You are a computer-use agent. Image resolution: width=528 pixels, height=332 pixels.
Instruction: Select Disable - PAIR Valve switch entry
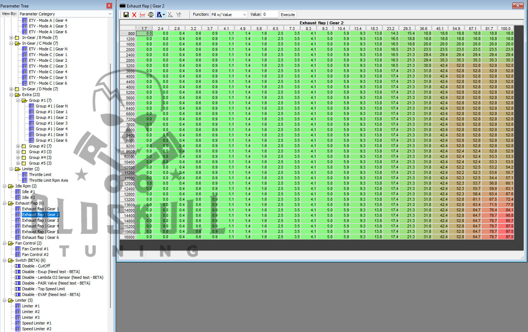coord(56,283)
